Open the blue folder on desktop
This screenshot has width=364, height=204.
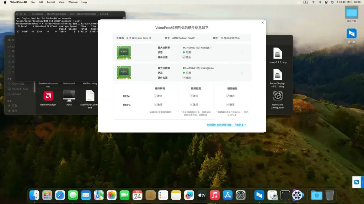pos(352,13)
